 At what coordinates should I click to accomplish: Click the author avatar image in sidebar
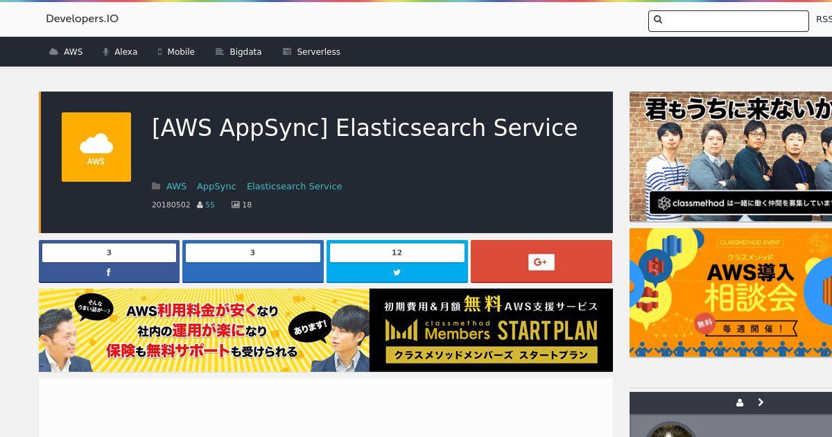(671, 429)
